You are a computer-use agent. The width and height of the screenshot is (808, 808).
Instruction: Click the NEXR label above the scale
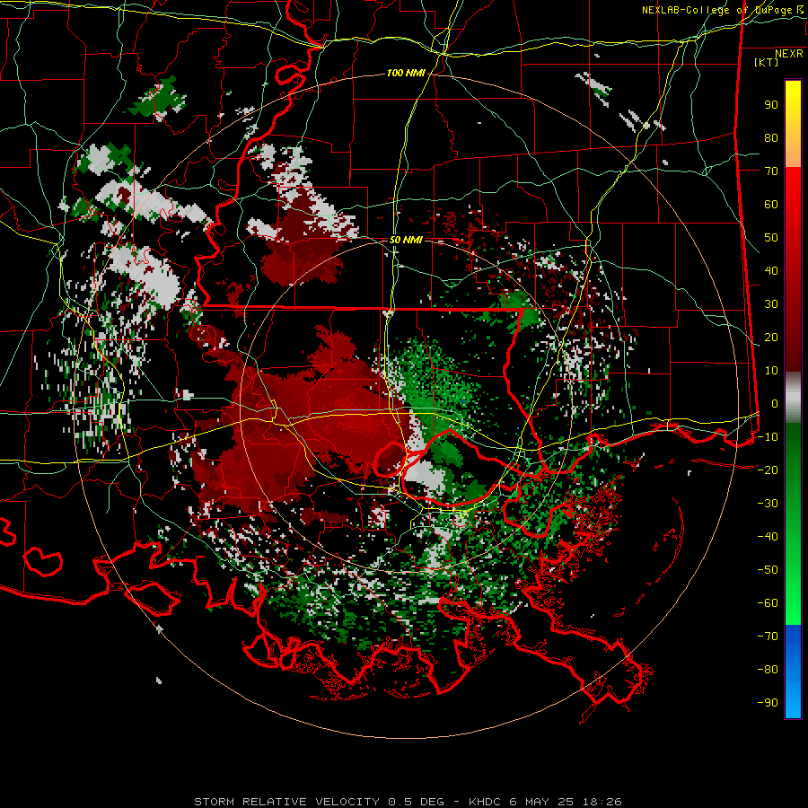[789, 54]
